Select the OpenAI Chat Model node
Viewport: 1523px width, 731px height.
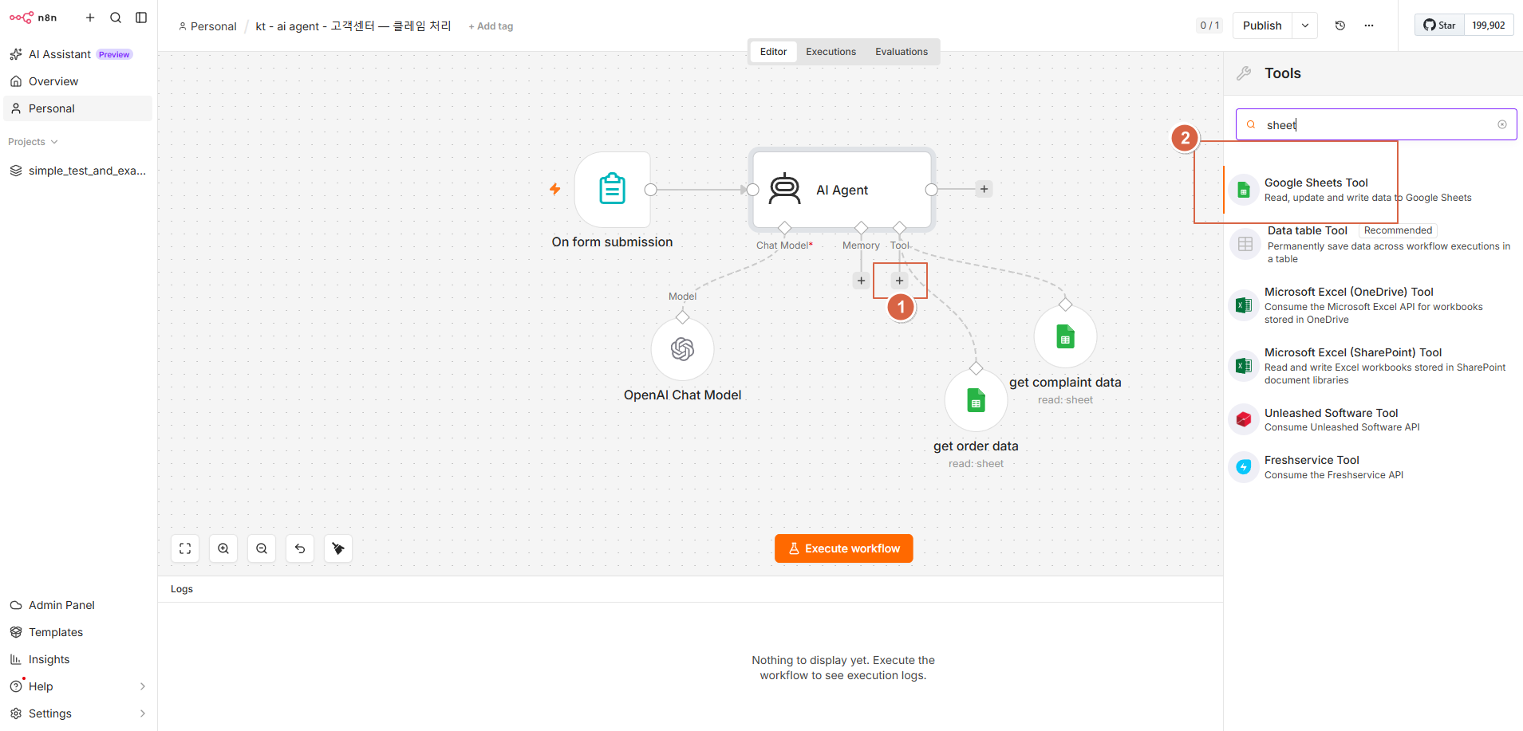point(682,349)
